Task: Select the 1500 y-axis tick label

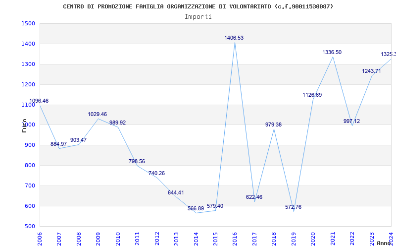Action: [x=28, y=23]
